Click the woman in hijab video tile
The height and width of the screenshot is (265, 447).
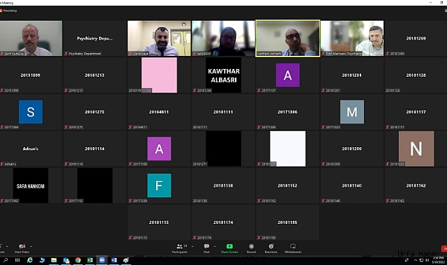point(223,38)
